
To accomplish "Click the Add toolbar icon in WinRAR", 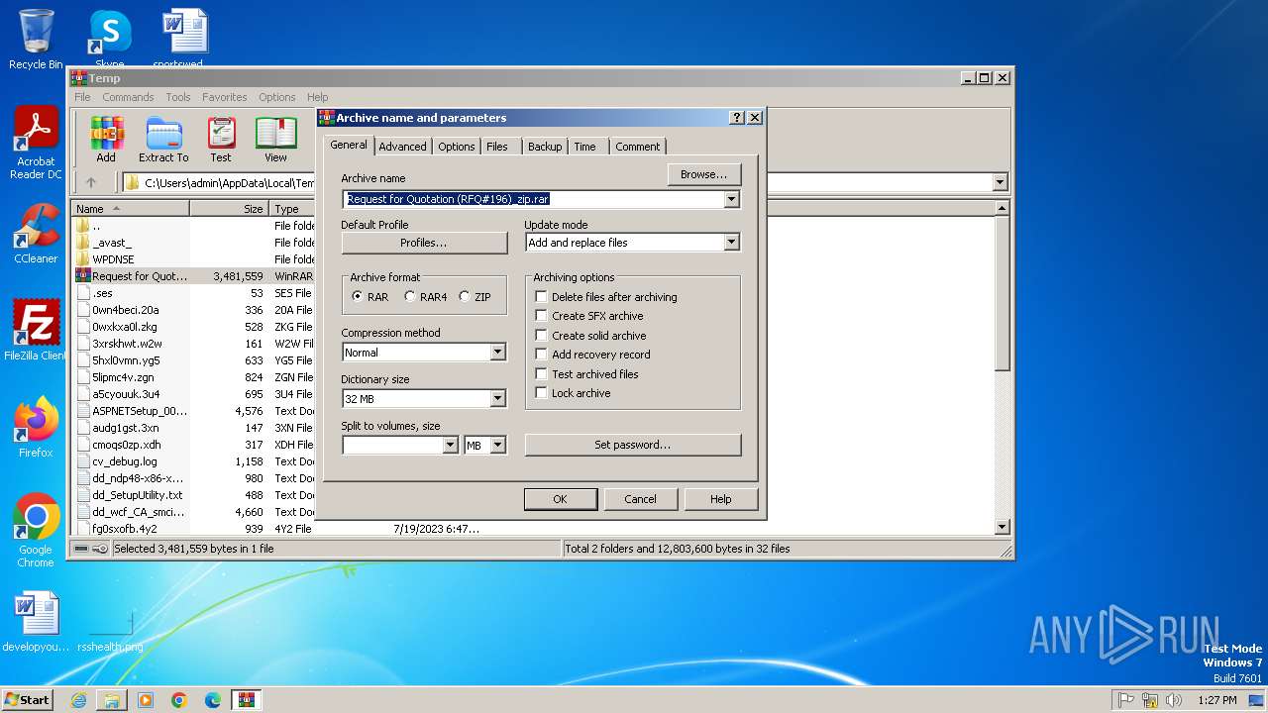I will coord(106,139).
